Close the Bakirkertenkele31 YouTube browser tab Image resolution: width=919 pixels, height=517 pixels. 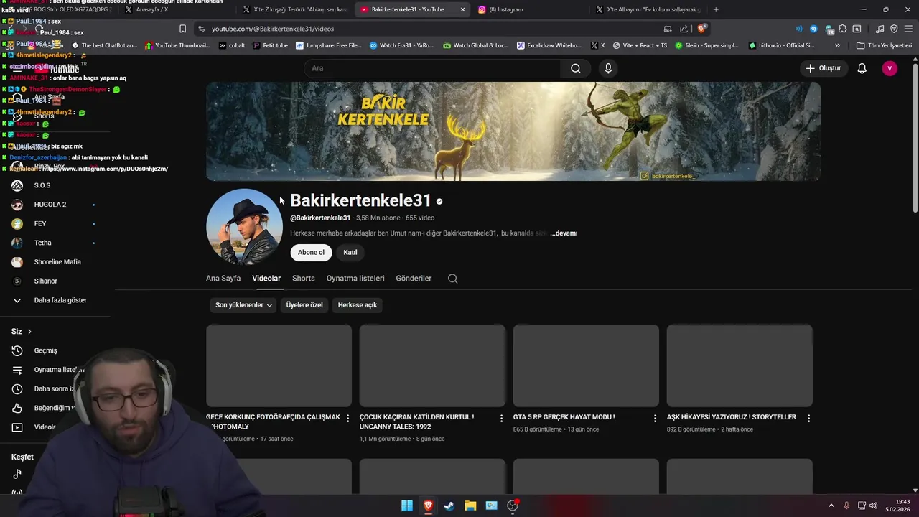[x=462, y=9]
